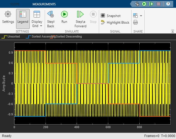Click the Print icon in Share section
This screenshot has height=139, width=176.
[135, 23]
